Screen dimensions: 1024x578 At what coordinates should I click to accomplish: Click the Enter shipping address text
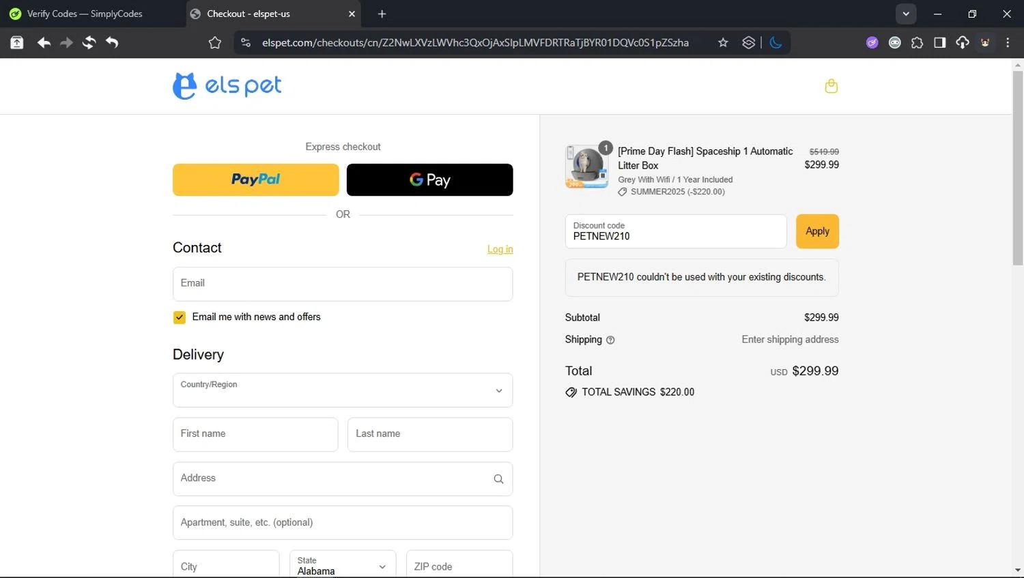point(790,340)
